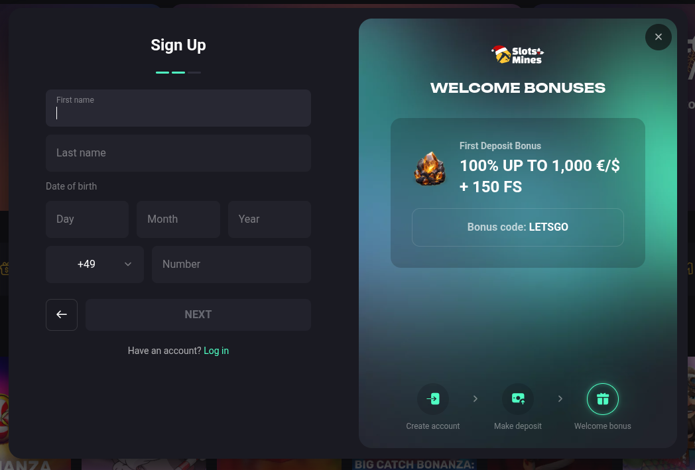Open the +49 country code dropdown
The height and width of the screenshot is (470, 695).
[x=95, y=264]
